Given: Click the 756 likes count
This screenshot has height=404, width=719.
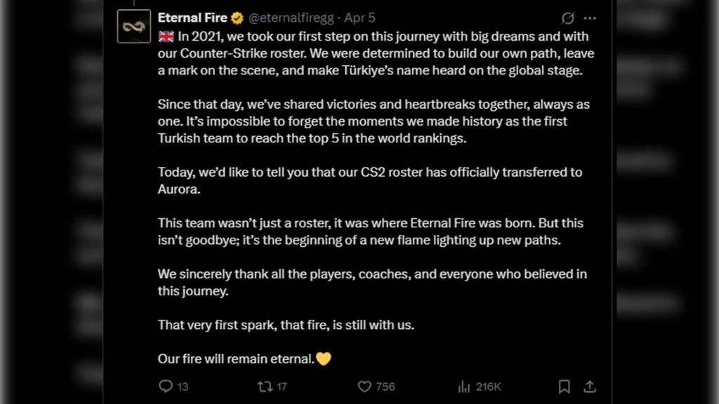Looking at the screenshot, I should point(385,386).
